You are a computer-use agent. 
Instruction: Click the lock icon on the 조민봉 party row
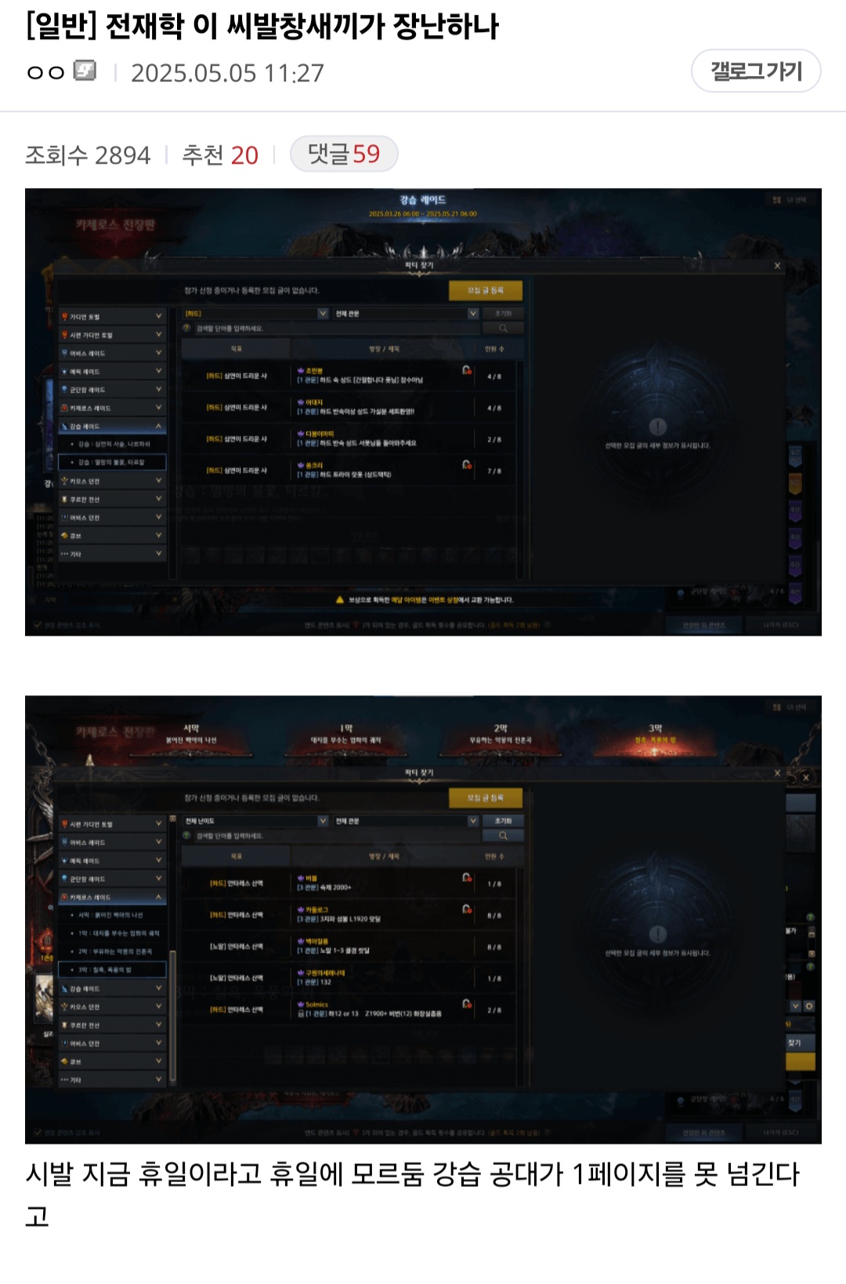coord(467,370)
